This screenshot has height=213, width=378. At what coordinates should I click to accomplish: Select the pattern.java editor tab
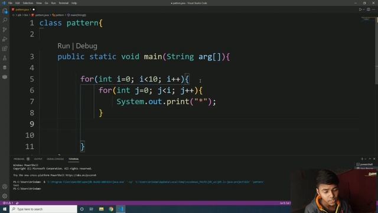(22, 9)
